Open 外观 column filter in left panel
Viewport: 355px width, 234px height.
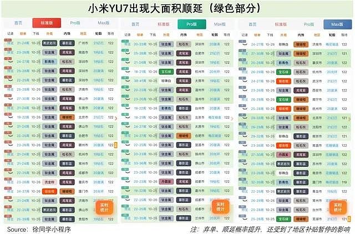pos(49,33)
